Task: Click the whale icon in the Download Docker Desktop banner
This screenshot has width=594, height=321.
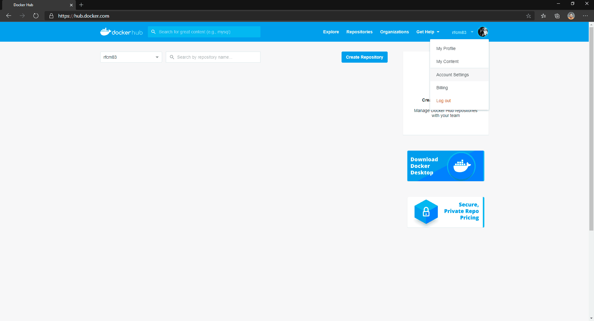Action: tap(462, 166)
